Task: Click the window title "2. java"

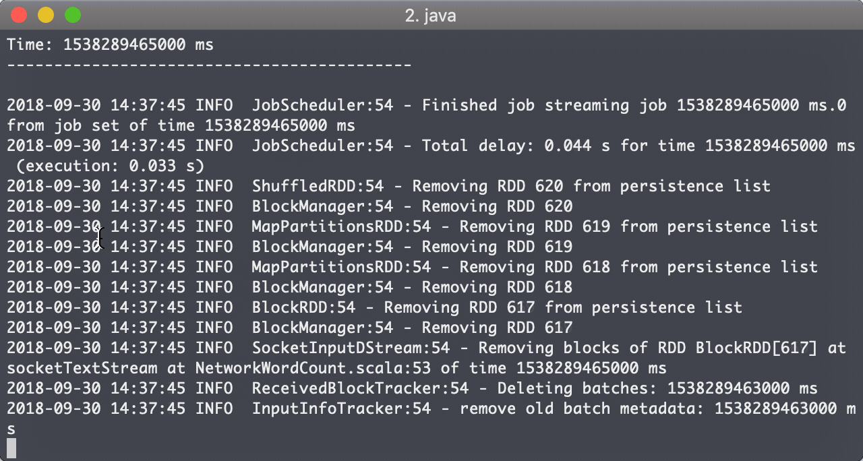Action: (x=431, y=16)
